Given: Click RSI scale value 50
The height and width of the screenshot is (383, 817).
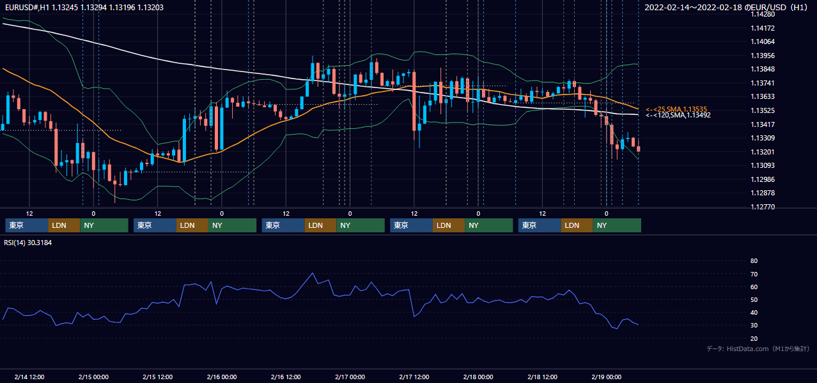Looking at the screenshot, I should (754, 299).
